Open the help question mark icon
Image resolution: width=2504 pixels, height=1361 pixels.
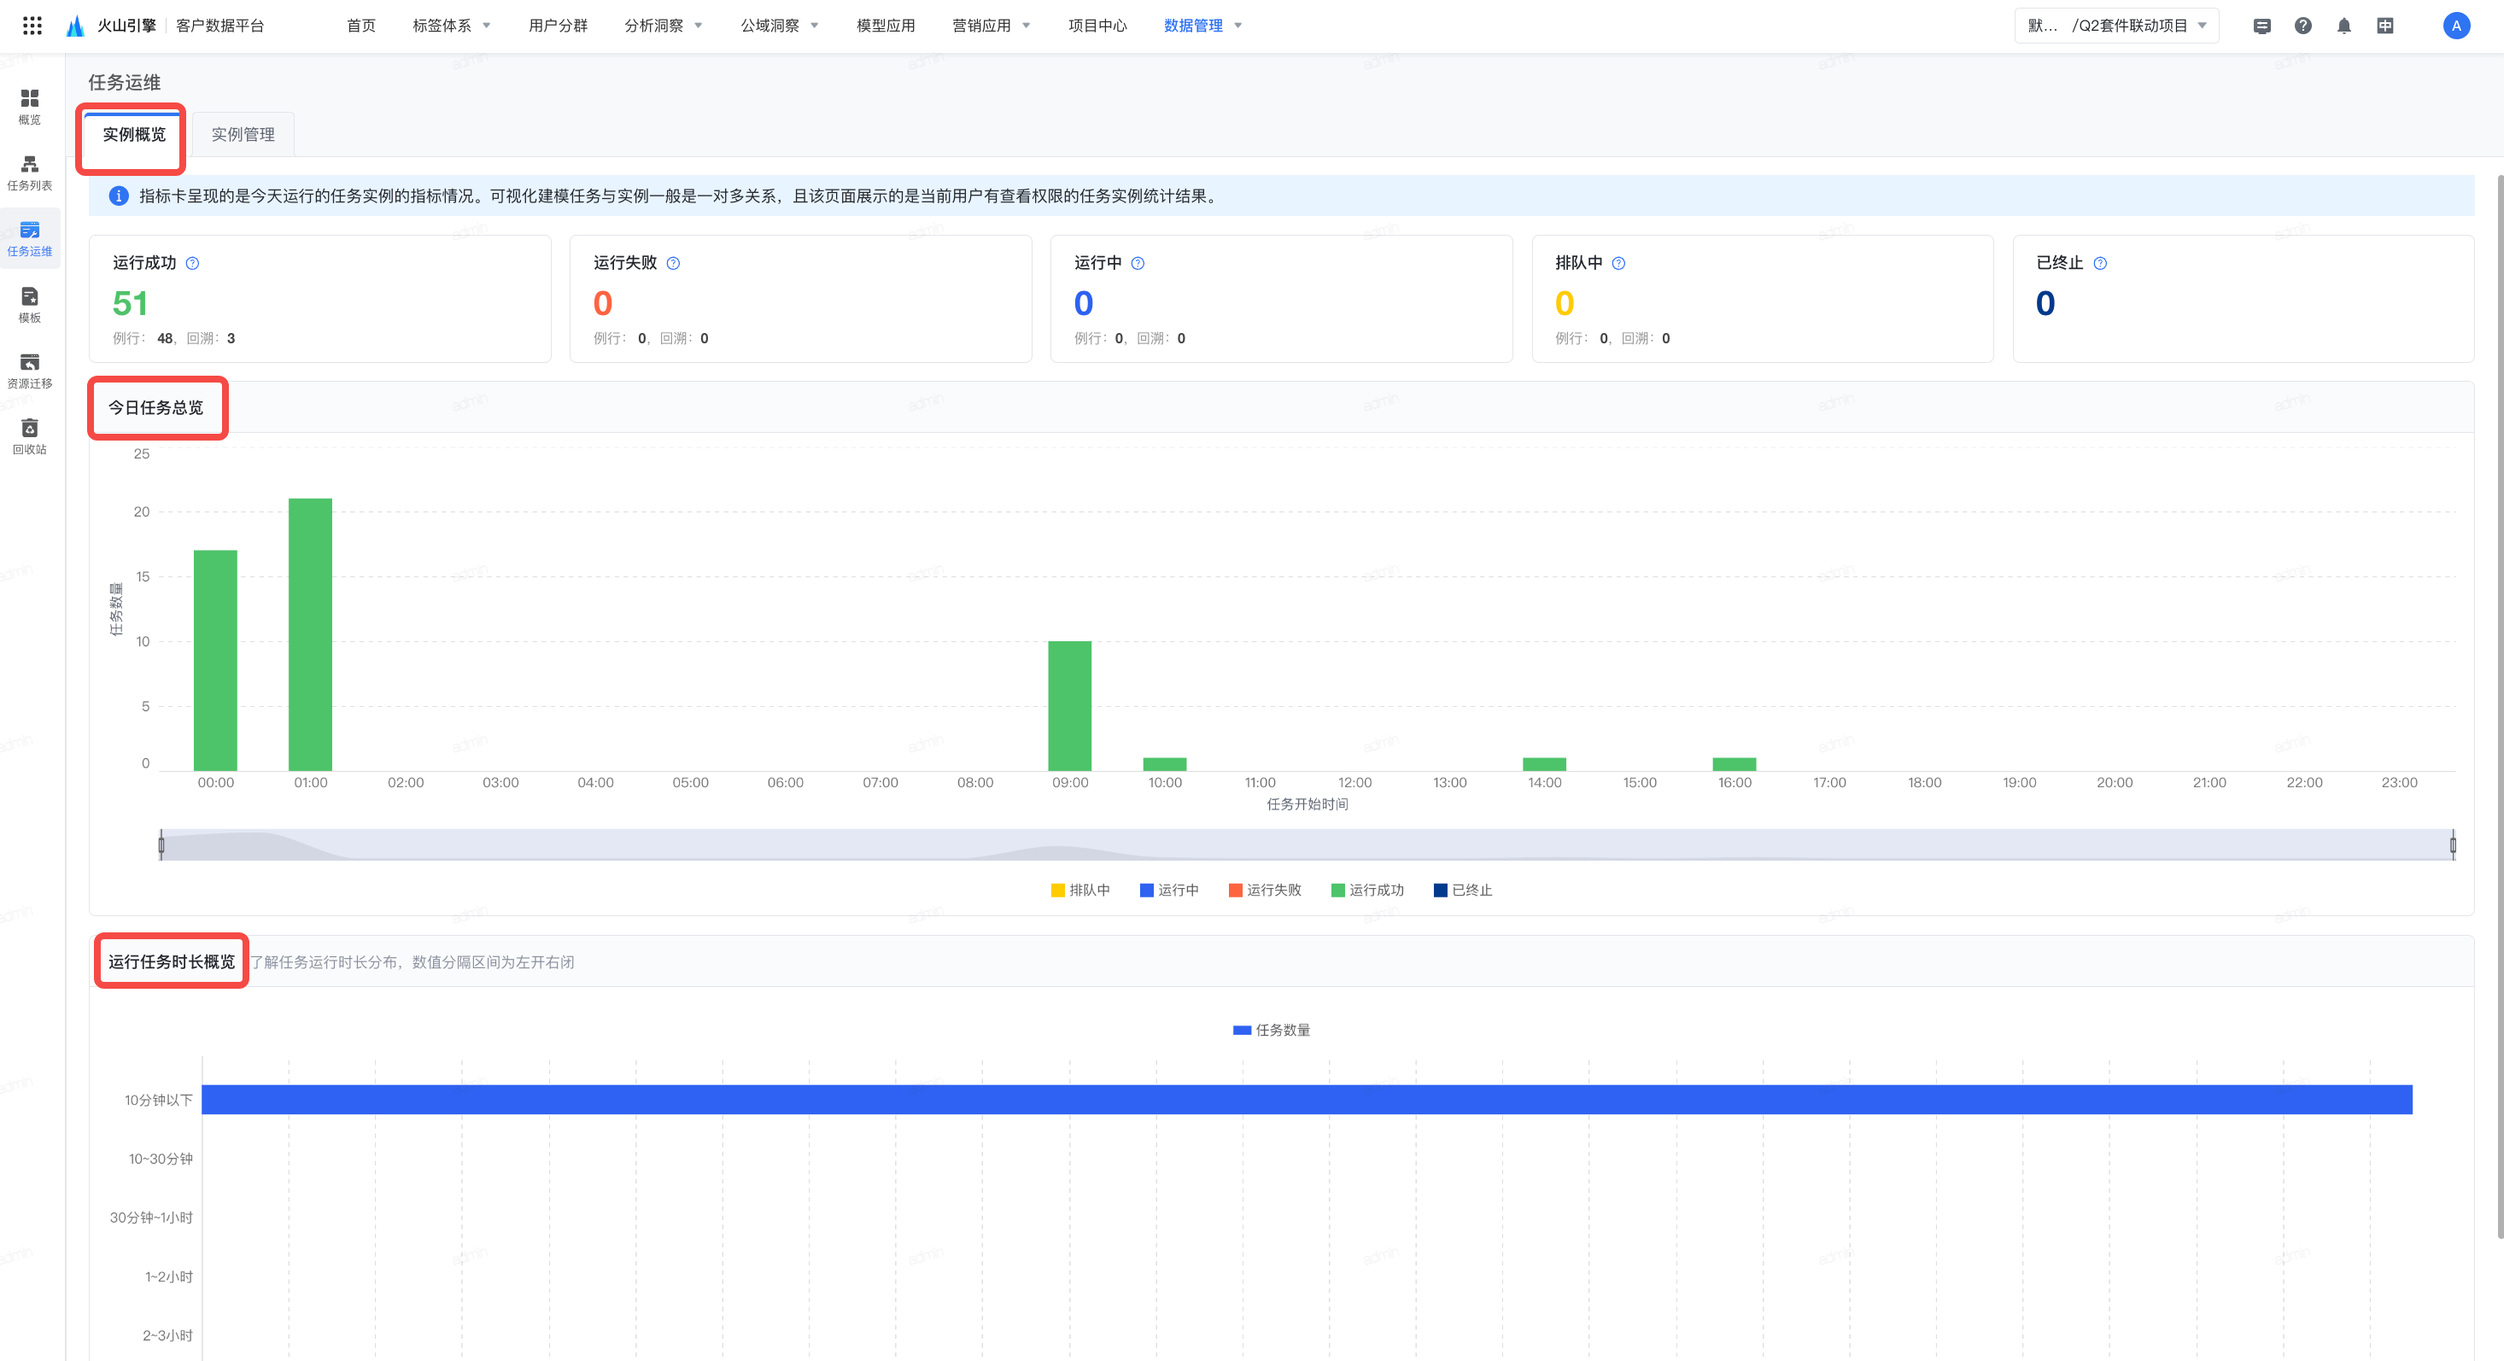(x=2302, y=26)
